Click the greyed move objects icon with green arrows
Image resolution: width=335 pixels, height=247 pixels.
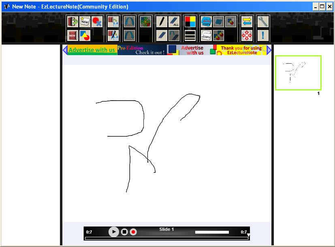tap(146, 21)
